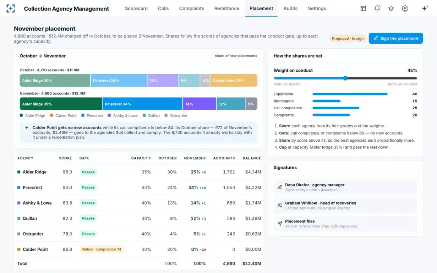The height and width of the screenshot is (273, 437).
Task: Select Ashby & Lowe in the agency table
Action: click(37, 203)
